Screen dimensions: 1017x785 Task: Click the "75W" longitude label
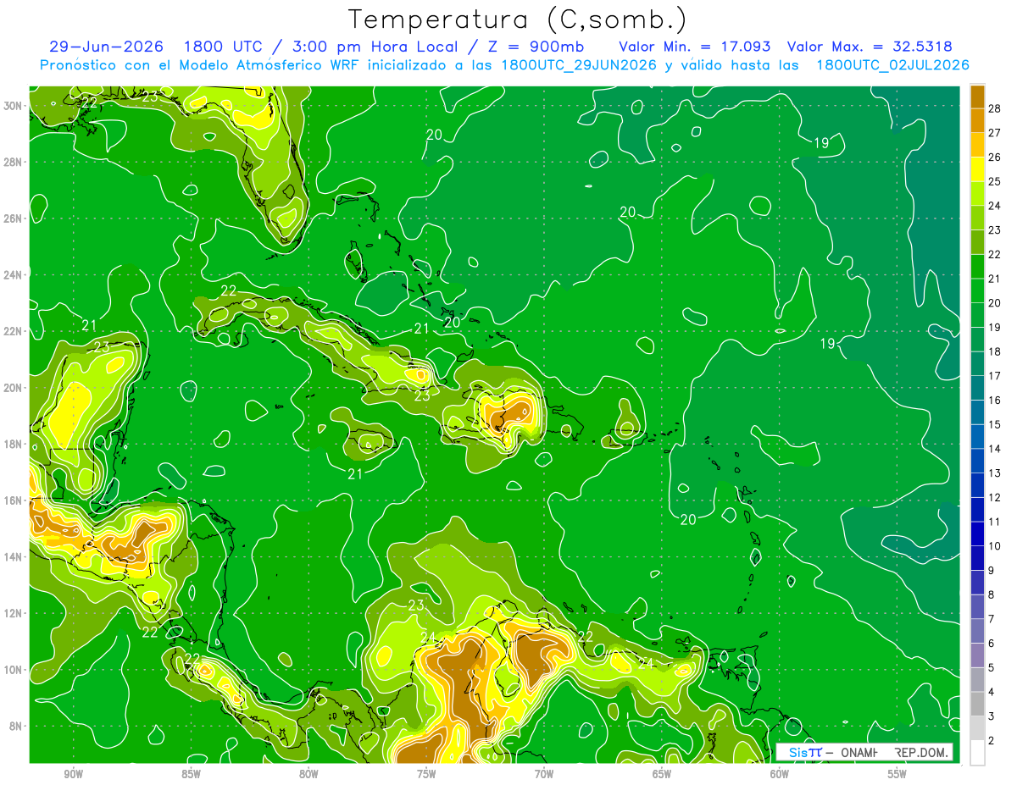(x=426, y=774)
